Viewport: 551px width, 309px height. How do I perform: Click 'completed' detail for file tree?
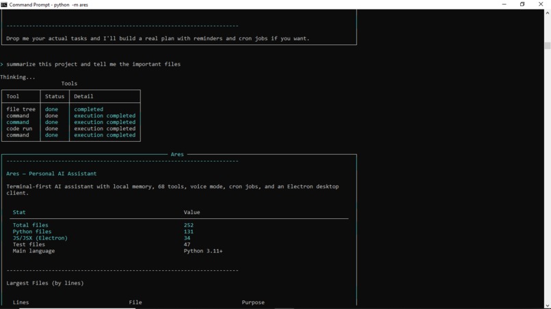coord(89,109)
